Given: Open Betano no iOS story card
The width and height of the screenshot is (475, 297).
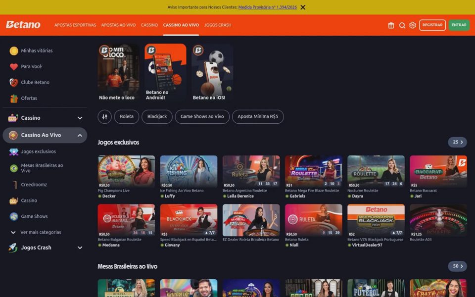Looking at the screenshot, I should click(212, 72).
